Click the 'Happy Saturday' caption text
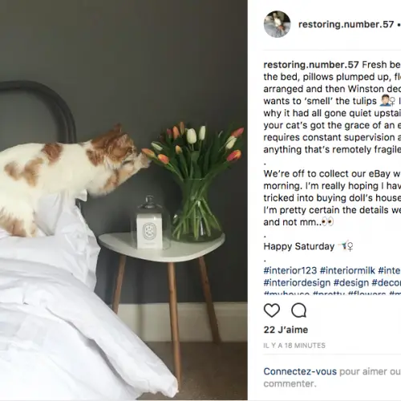This screenshot has height=401, width=401. pyautogui.click(x=299, y=246)
